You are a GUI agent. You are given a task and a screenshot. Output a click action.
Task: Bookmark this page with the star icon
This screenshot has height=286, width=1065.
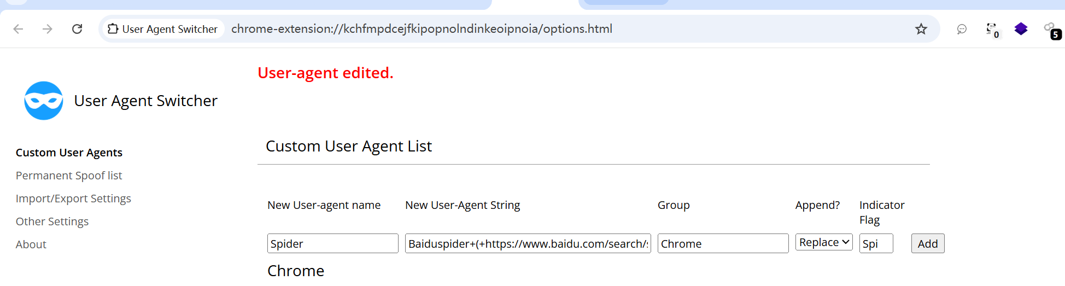[921, 29]
